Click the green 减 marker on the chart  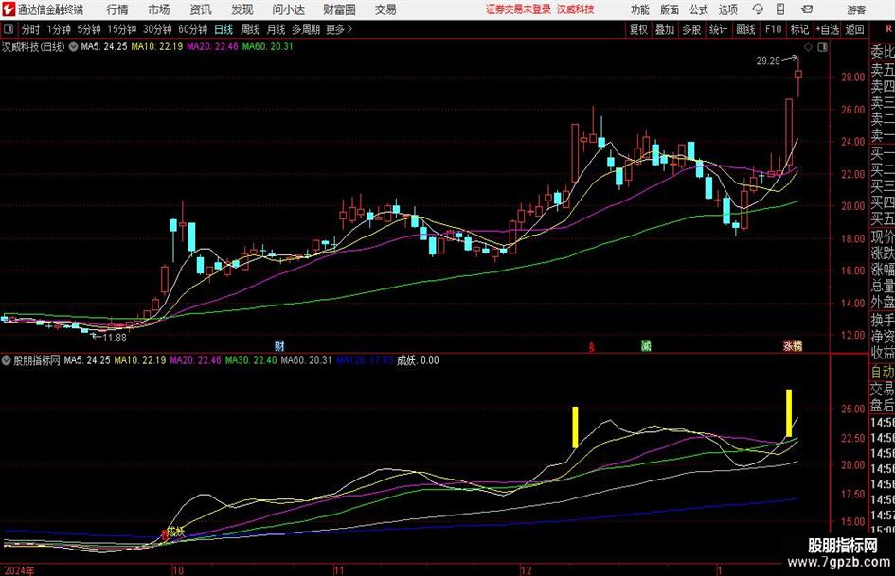pos(646,345)
